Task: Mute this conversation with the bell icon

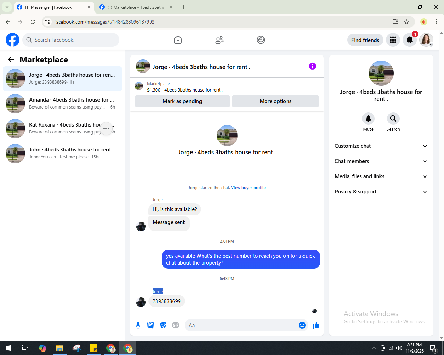Action: tap(368, 119)
